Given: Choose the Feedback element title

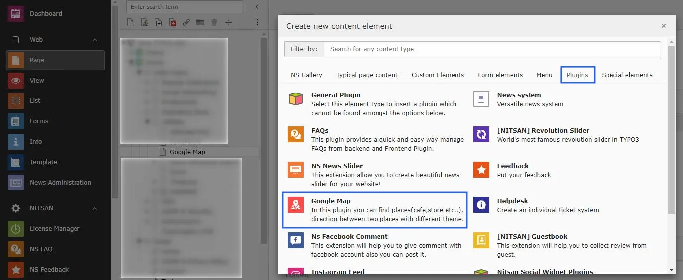Looking at the screenshot, I should (x=513, y=166).
